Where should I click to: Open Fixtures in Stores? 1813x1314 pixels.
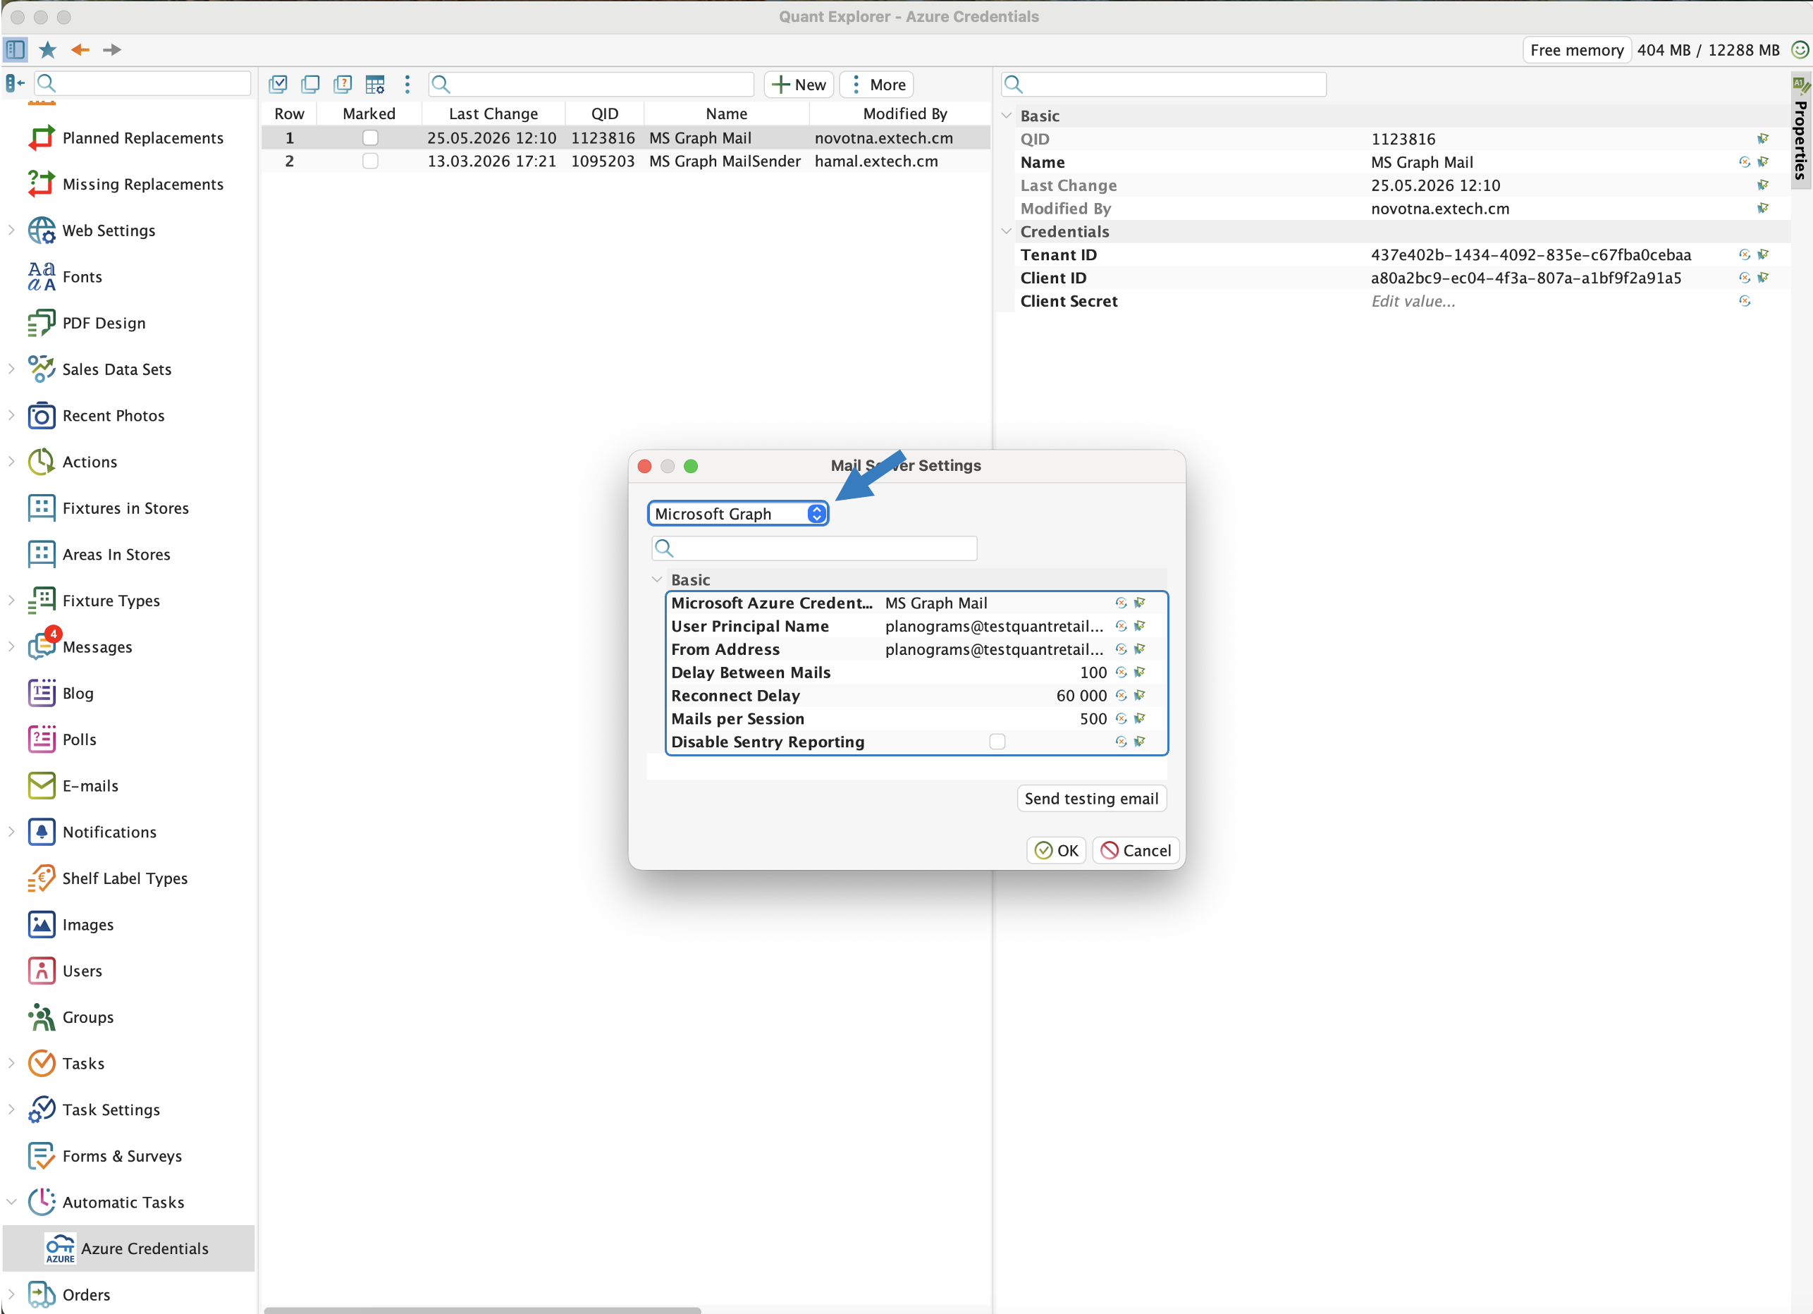click(125, 508)
